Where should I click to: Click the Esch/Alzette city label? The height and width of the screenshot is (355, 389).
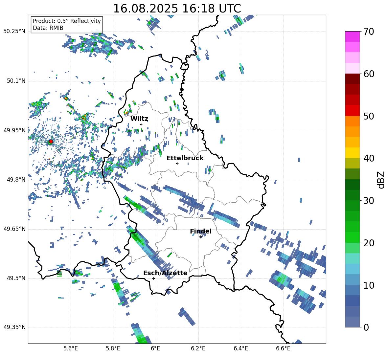pyautogui.click(x=165, y=273)
